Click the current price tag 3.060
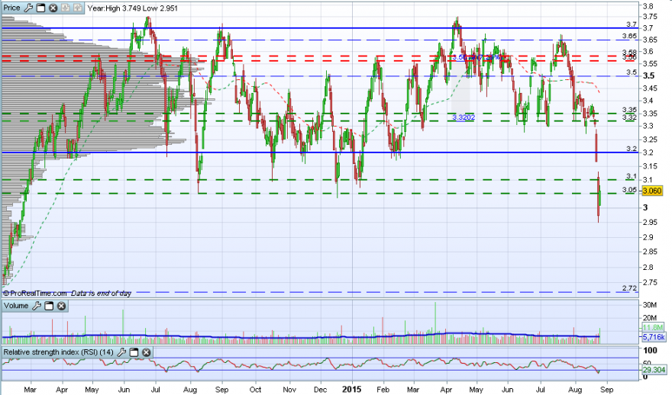This screenshot has width=672, height=395. tap(652, 191)
